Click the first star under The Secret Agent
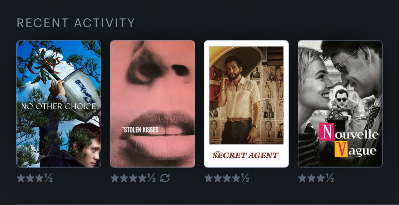Image resolution: width=399 pixels, height=205 pixels. click(x=208, y=178)
